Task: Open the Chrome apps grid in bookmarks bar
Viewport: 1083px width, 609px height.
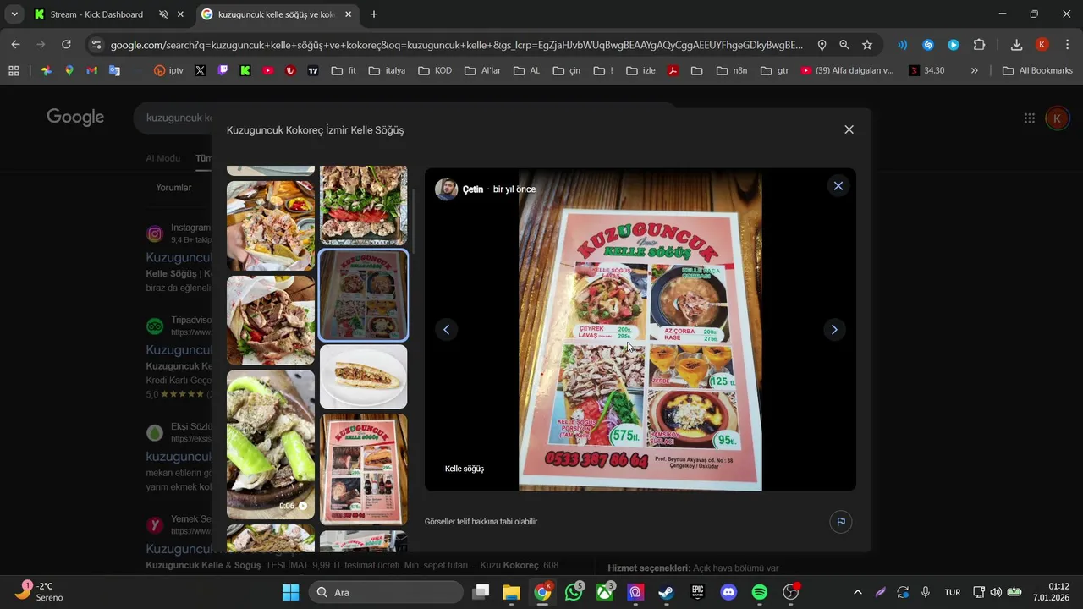Action: point(14,71)
